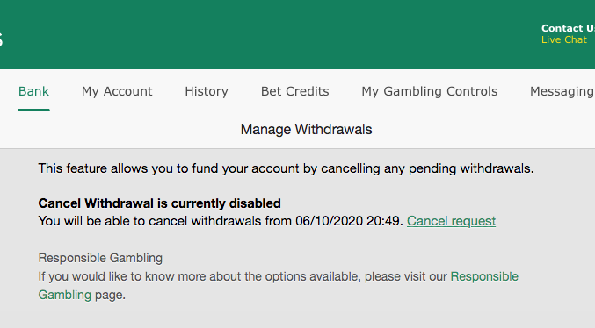Image resolution: width=595 pixels, height=328 pixels.
Task: Click the feature description about pending withdrawals
Action: [x=286, y=168]
